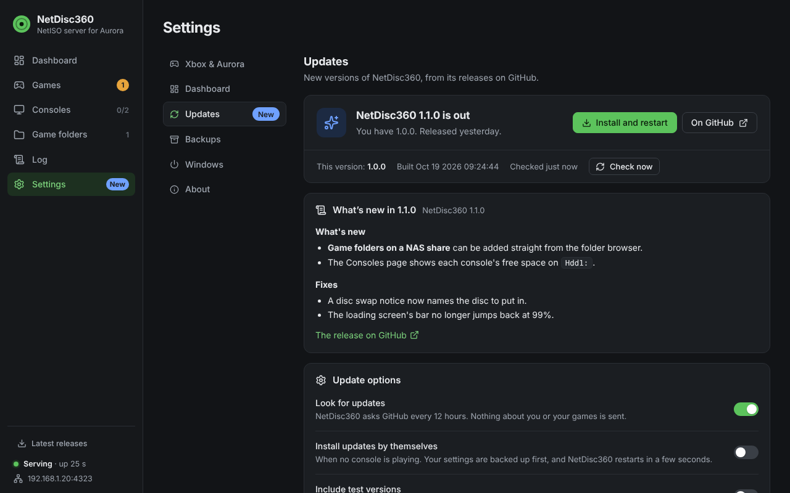Click the 192.168.1.20:4323 address text
Screen dimensions: 790x493
[x=60, y=478]
